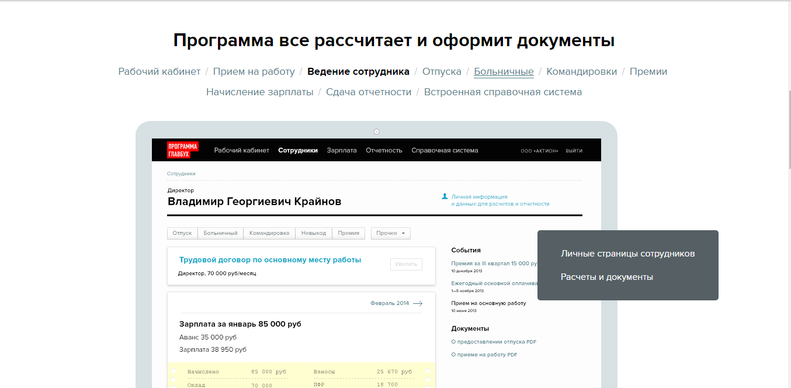Switch to the Отпуска section
Image resolution: width=791 pixels, height=388 pixels.
[442, 71]
